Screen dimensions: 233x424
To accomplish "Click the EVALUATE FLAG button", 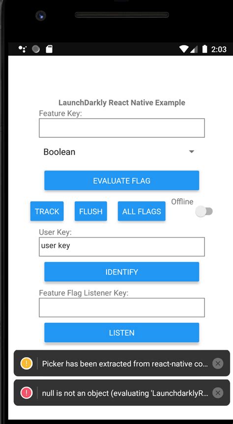I will pos(121,181).
